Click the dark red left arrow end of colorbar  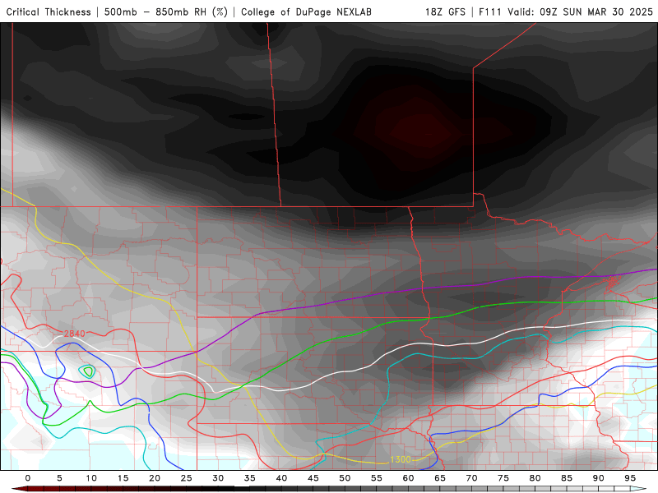pos(19,489)
